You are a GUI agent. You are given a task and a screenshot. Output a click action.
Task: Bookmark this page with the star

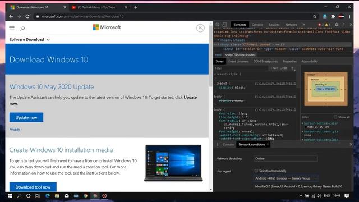[315, 16]
